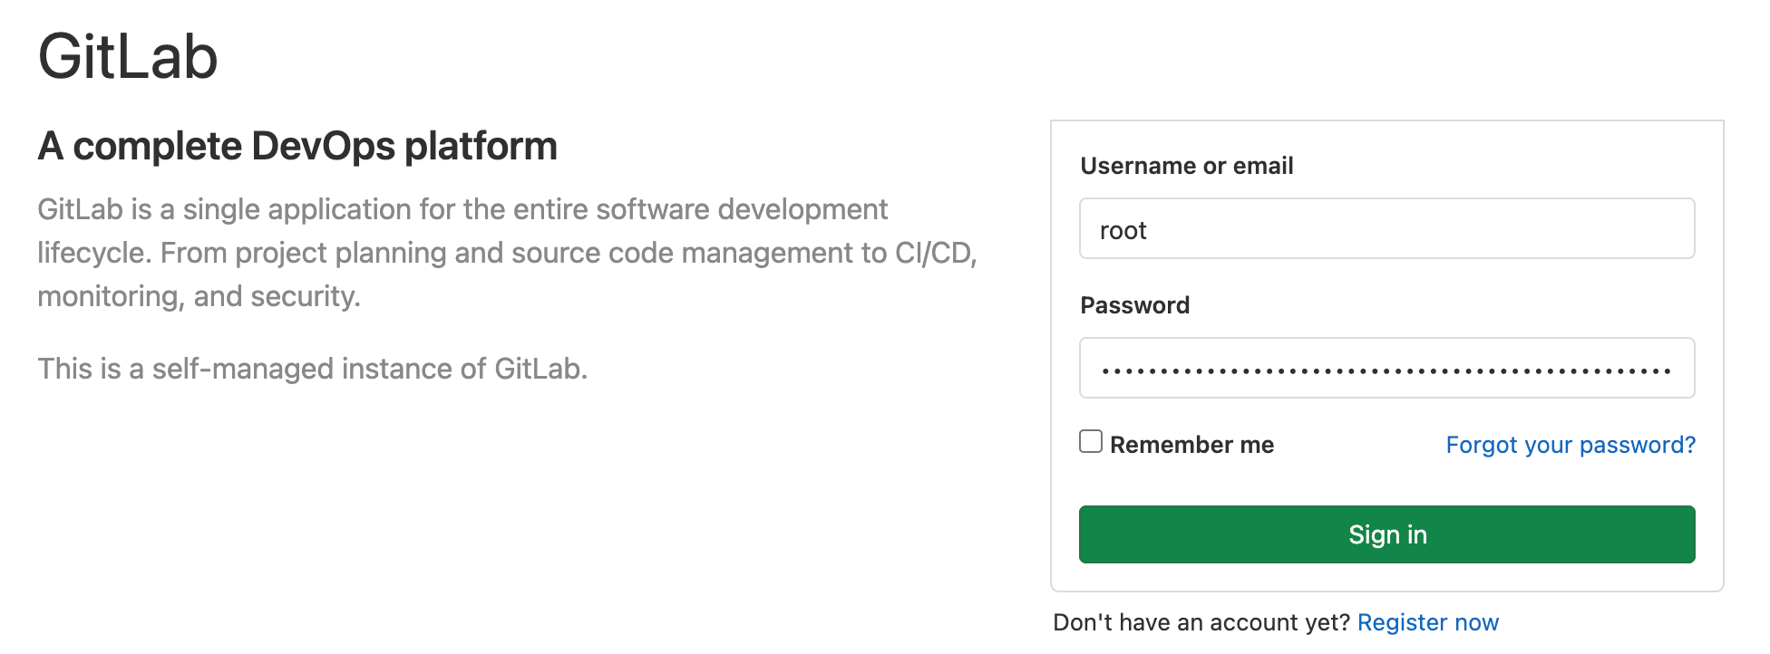Viewport: 1770px width, 654px height.
Task: Enable the Remember me checkbox
Action: click(x=1091, y=442)
